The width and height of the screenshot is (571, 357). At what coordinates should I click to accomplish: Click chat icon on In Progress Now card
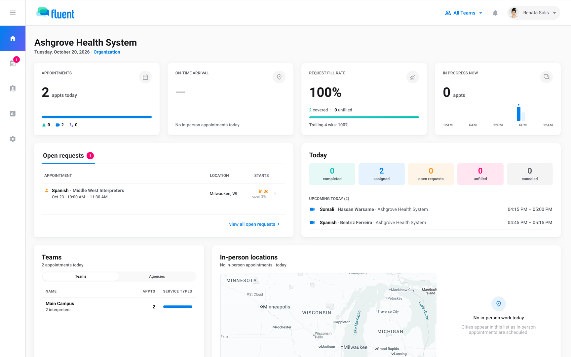[547, 77]
